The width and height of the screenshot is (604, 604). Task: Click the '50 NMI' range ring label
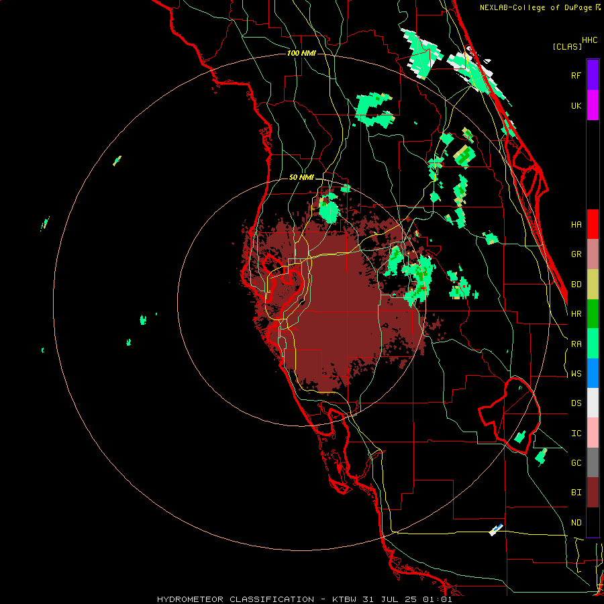tap(301, 177)
